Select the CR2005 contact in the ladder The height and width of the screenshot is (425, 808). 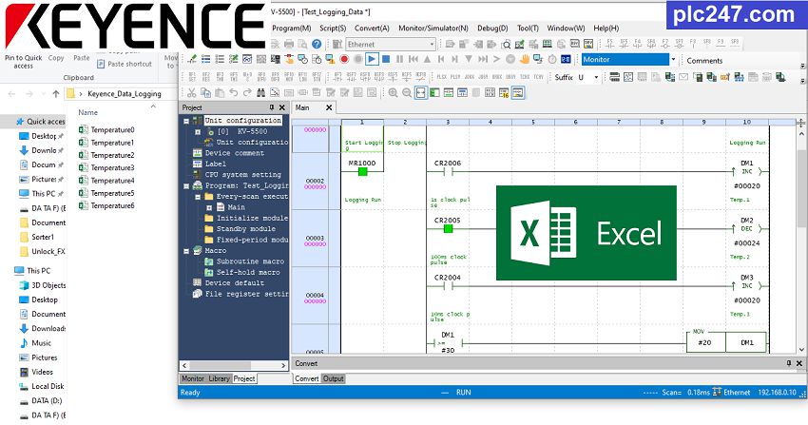click(448, 229)
